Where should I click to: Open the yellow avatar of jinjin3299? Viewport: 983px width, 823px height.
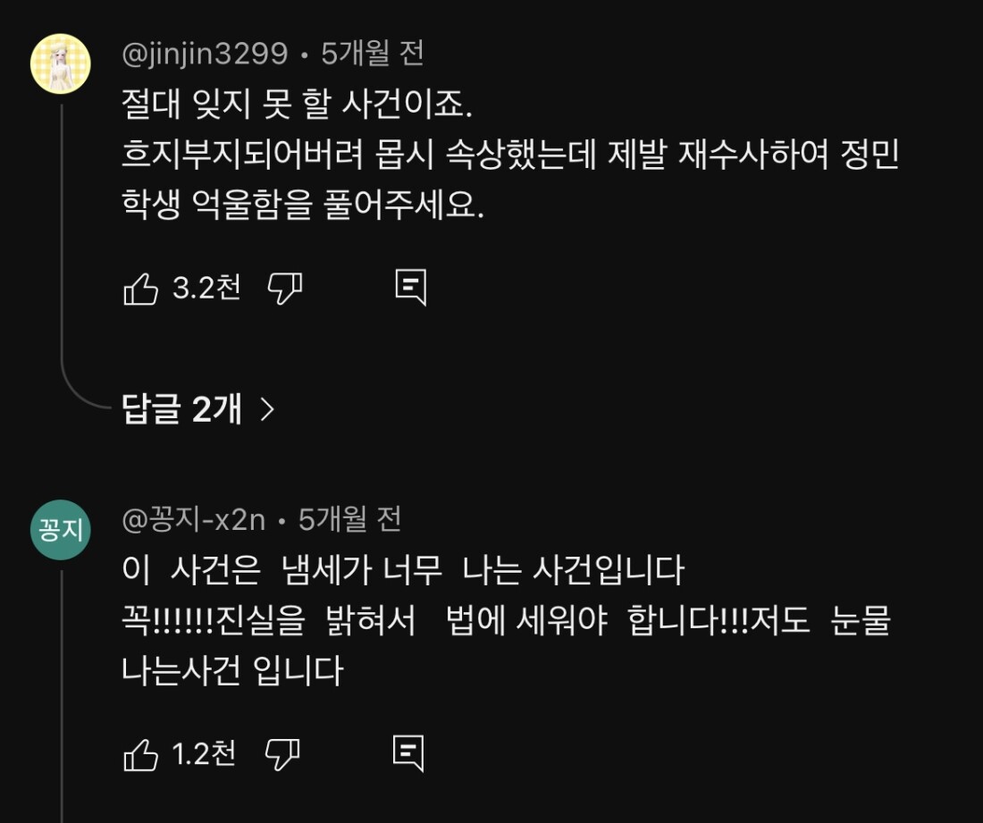[61, 63]
